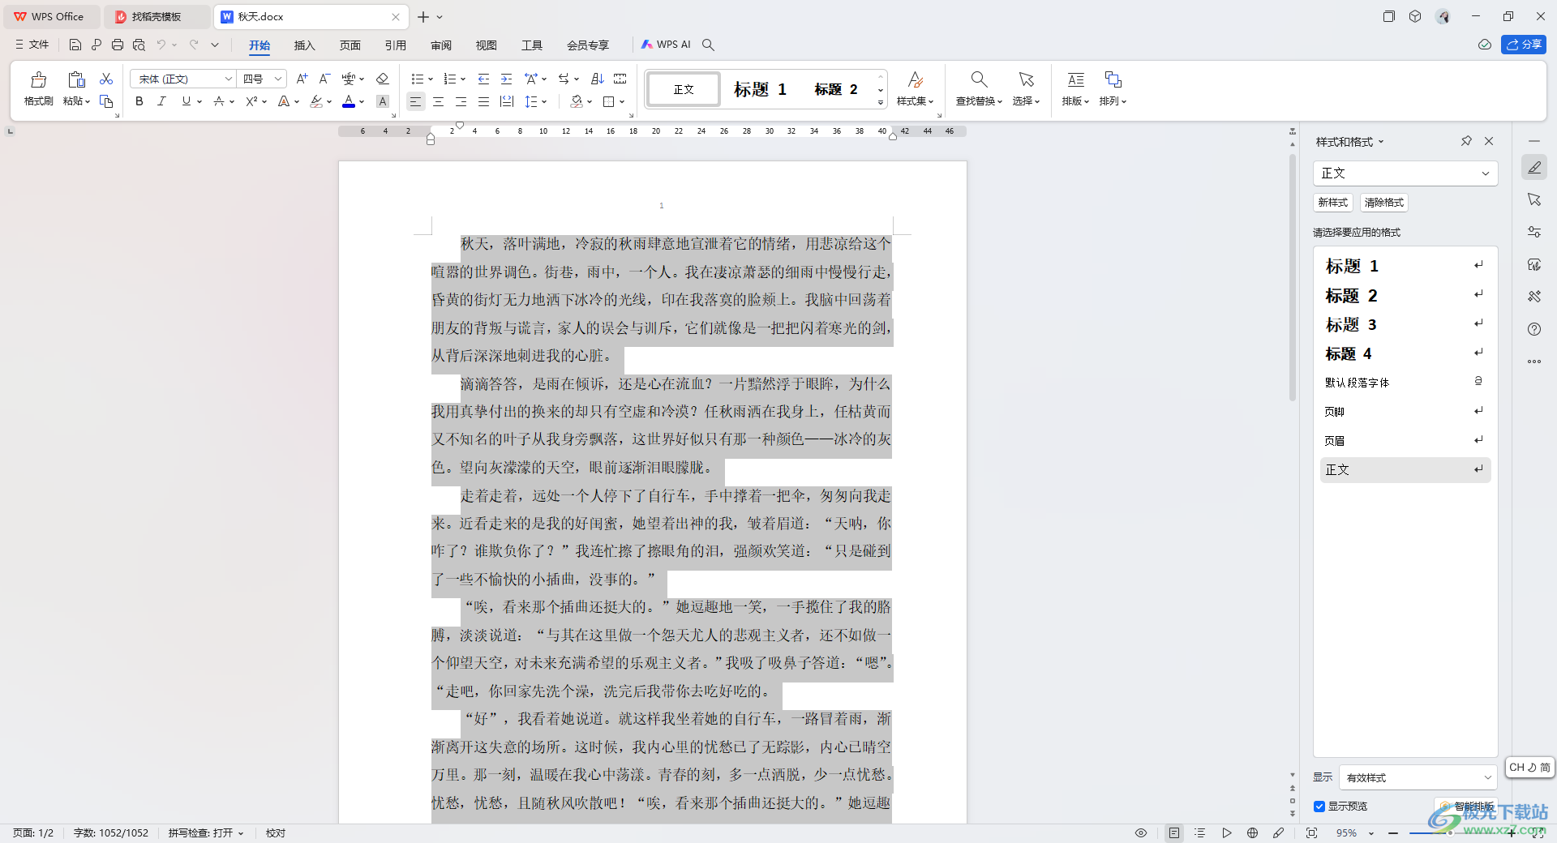This screenshot has width=1557, height=843.
Task: Open the 插入 ribbon tab
Action: click(x=304, y=45)
